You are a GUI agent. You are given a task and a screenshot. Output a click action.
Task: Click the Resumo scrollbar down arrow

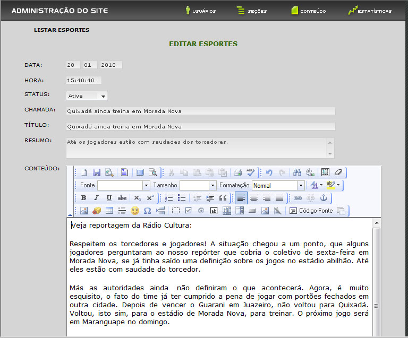pos(330,153)
